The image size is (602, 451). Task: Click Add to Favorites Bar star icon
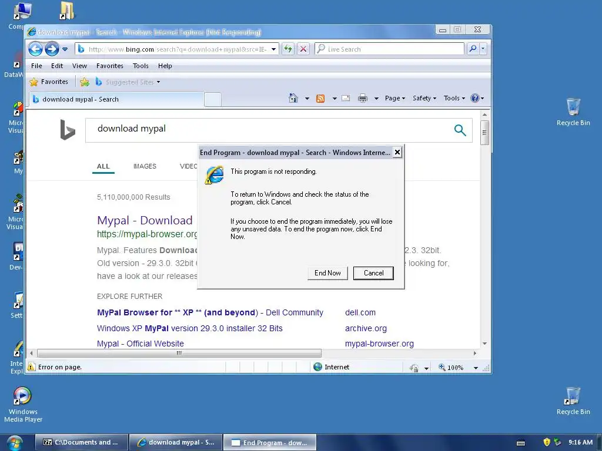click(85, 82)
